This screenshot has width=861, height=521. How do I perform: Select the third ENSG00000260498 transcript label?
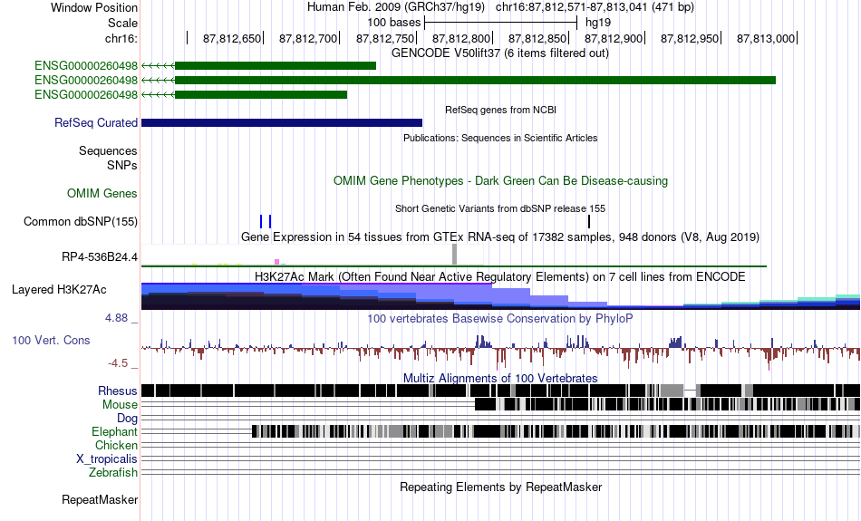[86, 94]
